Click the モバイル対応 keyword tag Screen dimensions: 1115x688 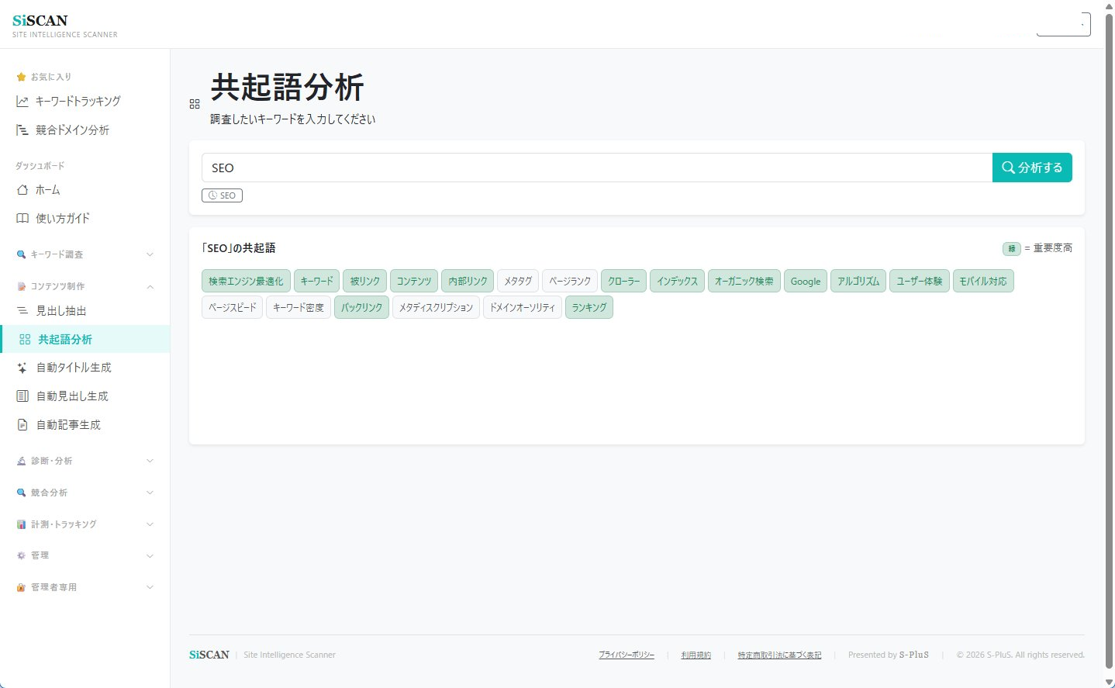pyautogui.click(x=983, y=282)
